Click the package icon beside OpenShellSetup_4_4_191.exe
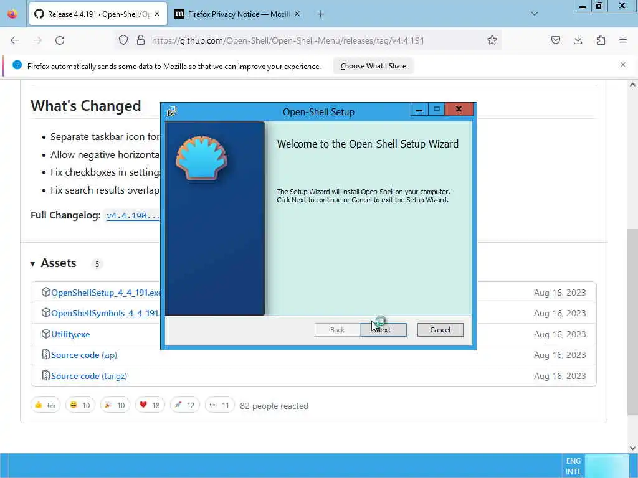This screenshot has height=478, width=638. (46, 292)
